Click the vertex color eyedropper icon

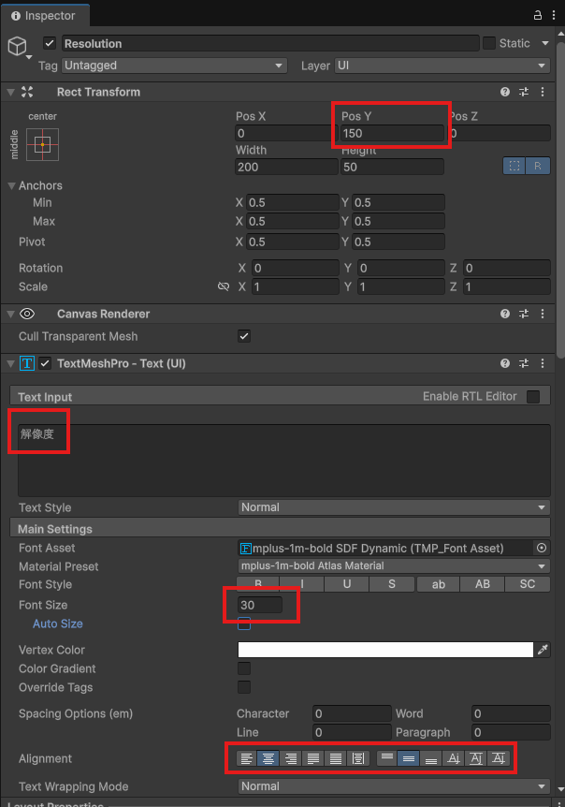(x=543, y=650)
